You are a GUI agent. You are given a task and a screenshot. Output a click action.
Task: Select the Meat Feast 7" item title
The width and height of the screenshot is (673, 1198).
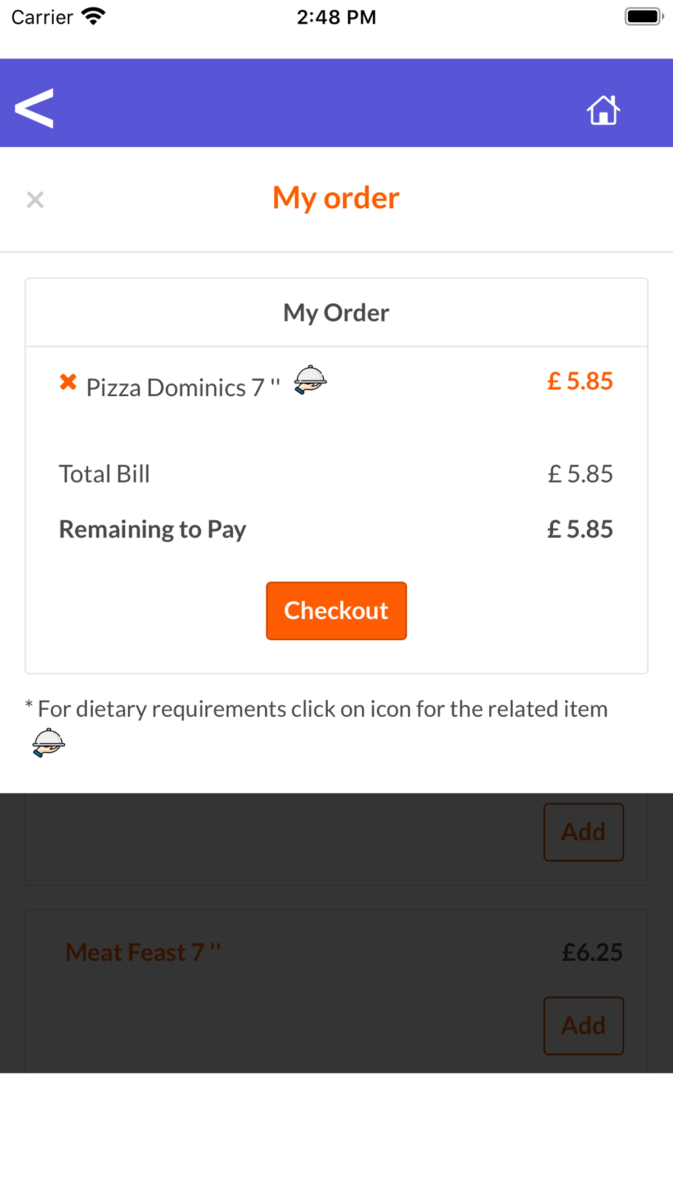point(143,952)
